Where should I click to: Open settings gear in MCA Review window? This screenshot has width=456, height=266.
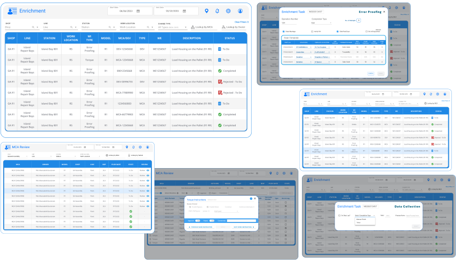(140, 147)
